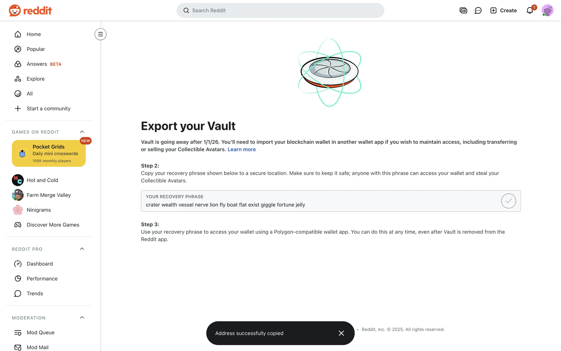Open the Hot and Cold game
Image resolution: width=561 pixels, height=351 pixels.
click(x=42, y=180)
